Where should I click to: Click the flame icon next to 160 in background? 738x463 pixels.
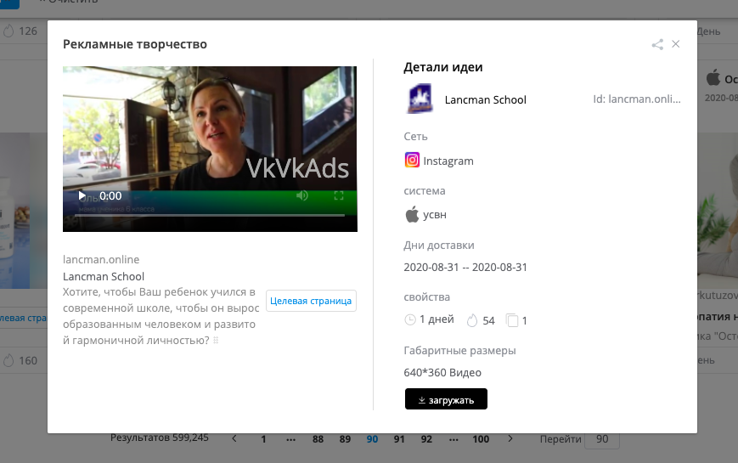pyautogui.click(x=8, y=361)
